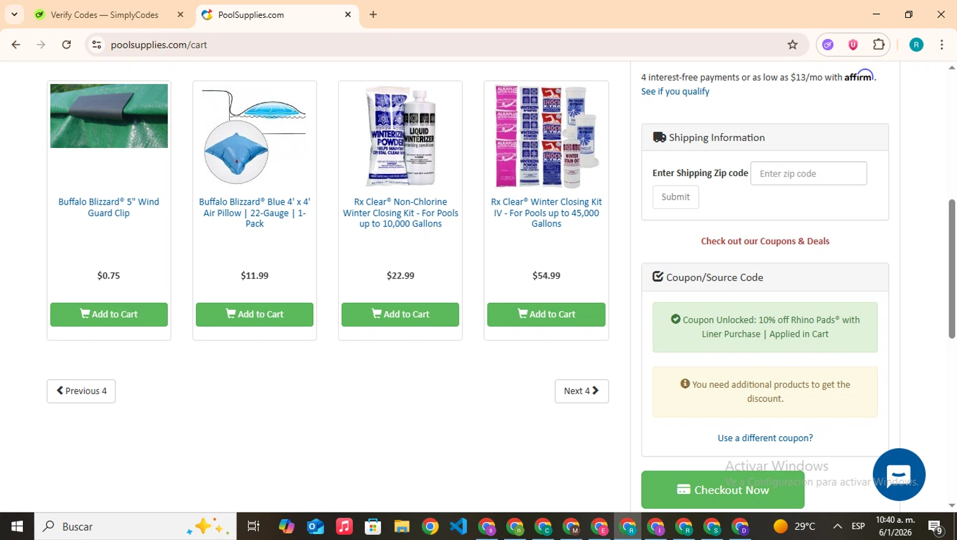The image size is (957, 540).
Task: Open the Windows Start menu
Action: click(x=17, y=527)
